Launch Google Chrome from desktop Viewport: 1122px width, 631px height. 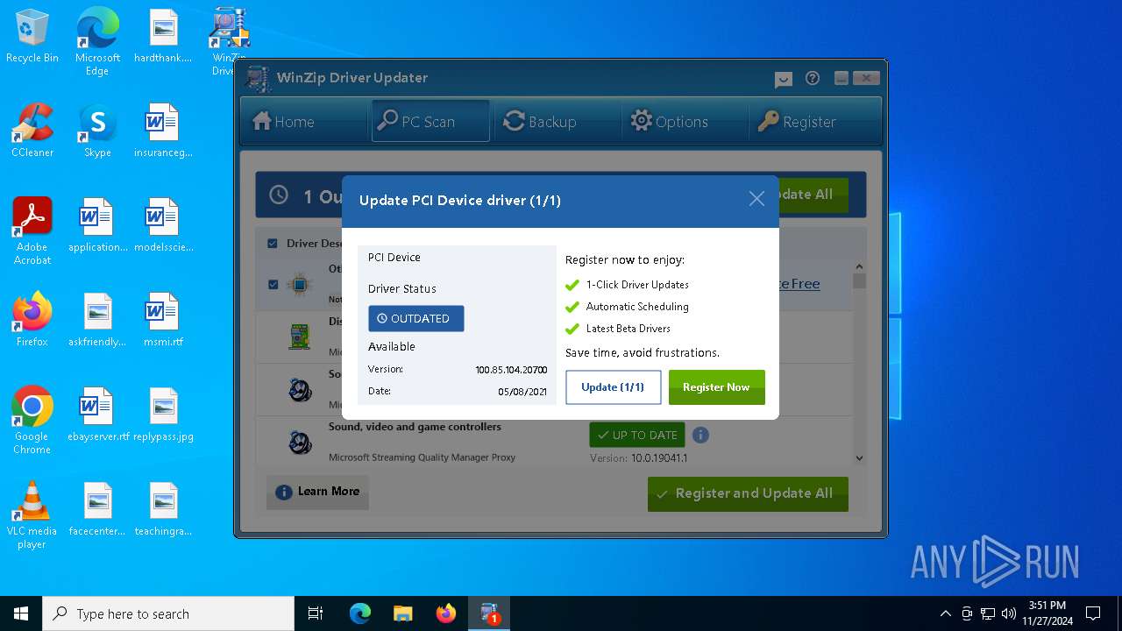click(x=32, y=420)
